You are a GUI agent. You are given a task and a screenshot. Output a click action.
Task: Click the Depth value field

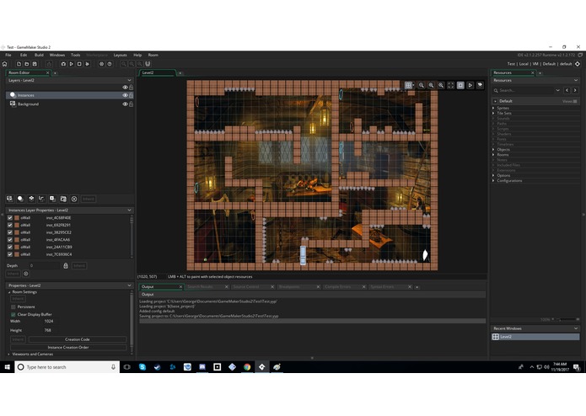coord(44,265)
